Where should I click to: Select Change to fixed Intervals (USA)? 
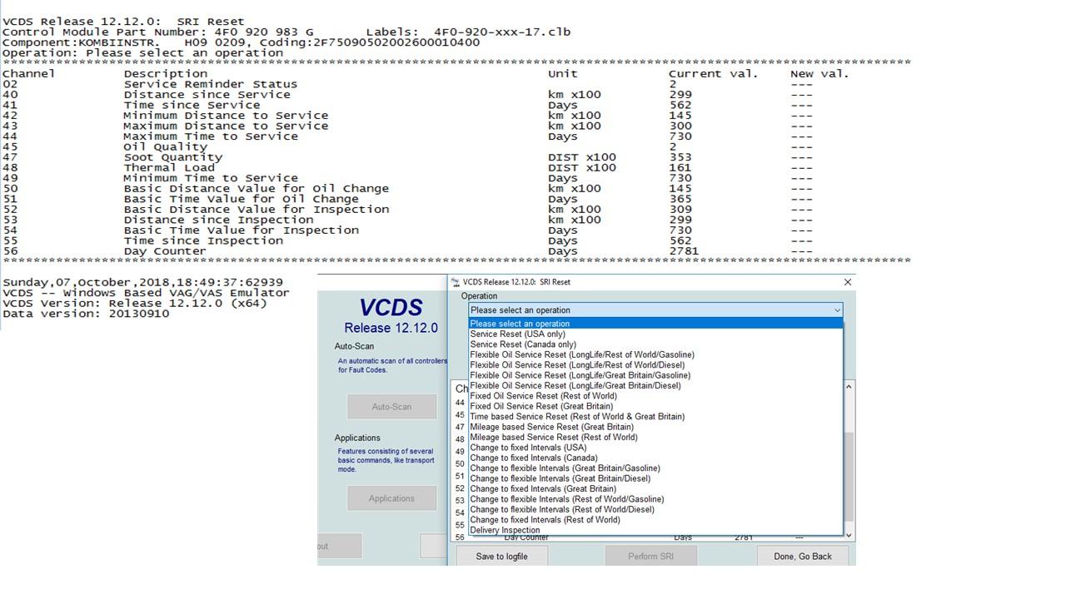(655, 448)
